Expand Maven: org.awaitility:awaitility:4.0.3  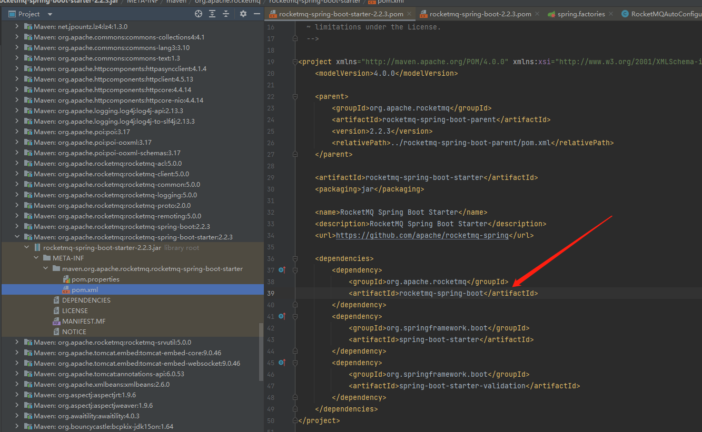17,416
